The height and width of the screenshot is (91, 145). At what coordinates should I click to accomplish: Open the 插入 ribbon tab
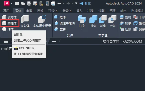[79, 10]
